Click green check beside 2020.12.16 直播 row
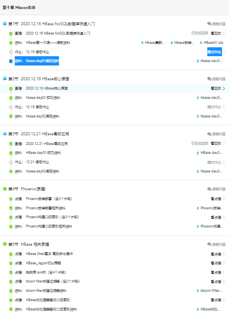 [x=11, y=34]
